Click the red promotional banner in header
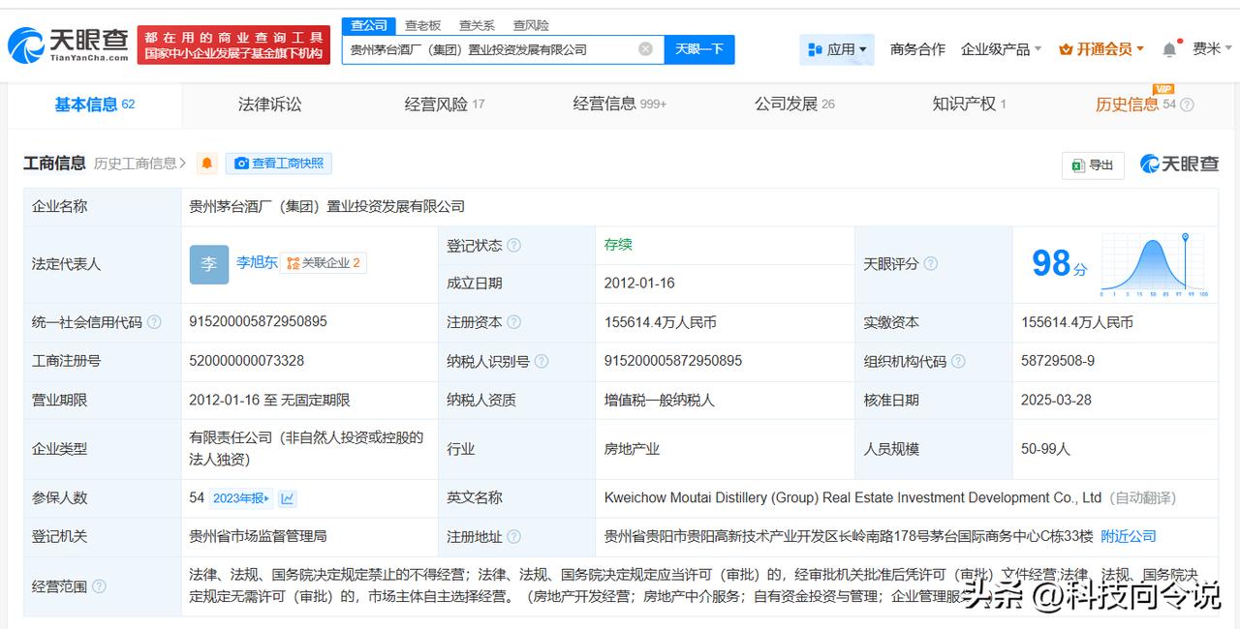 [233, 45]
